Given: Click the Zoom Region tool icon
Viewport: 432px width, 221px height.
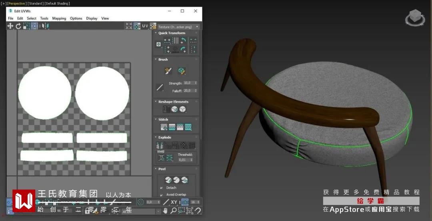Looking at the screenshot, I should pos(181,211).
